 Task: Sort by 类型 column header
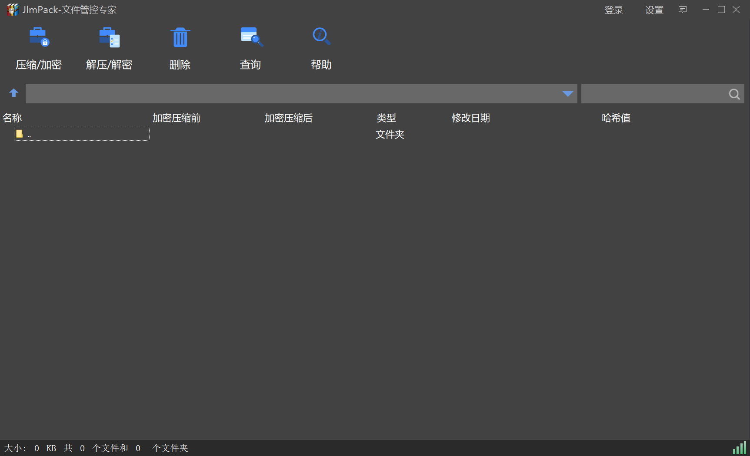(x=387, y=118)
